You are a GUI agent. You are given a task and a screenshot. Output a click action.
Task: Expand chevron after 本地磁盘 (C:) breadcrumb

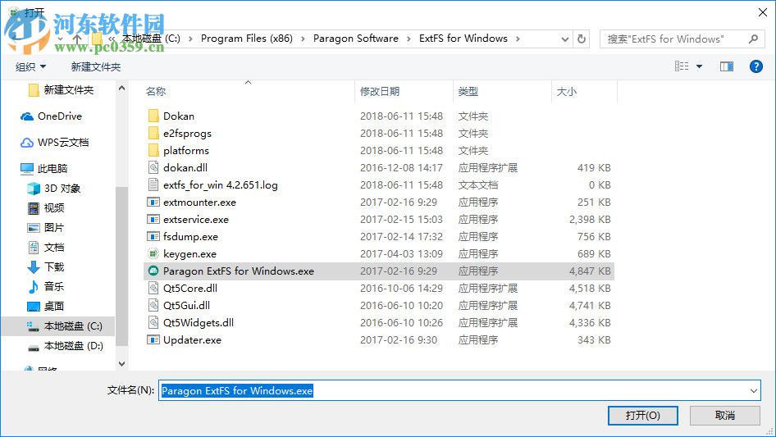click(190, 39)
